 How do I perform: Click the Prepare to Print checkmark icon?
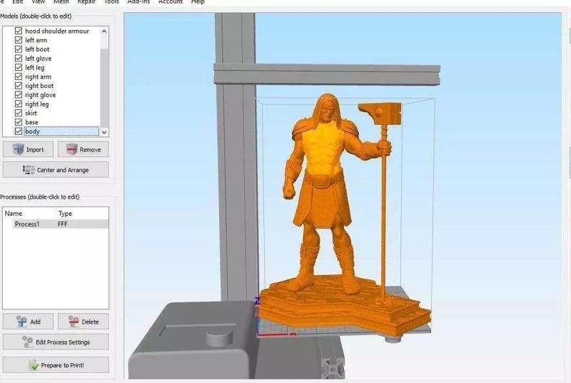[x=34, y=365]
